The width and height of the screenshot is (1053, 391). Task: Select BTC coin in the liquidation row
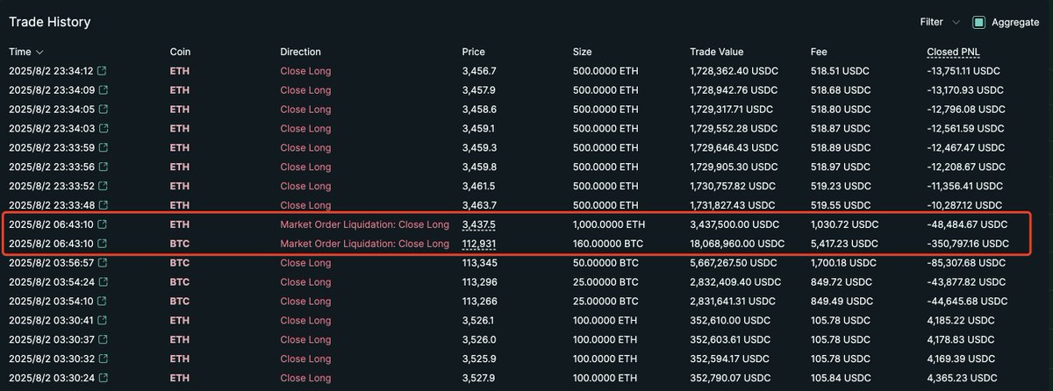point(179,244)
